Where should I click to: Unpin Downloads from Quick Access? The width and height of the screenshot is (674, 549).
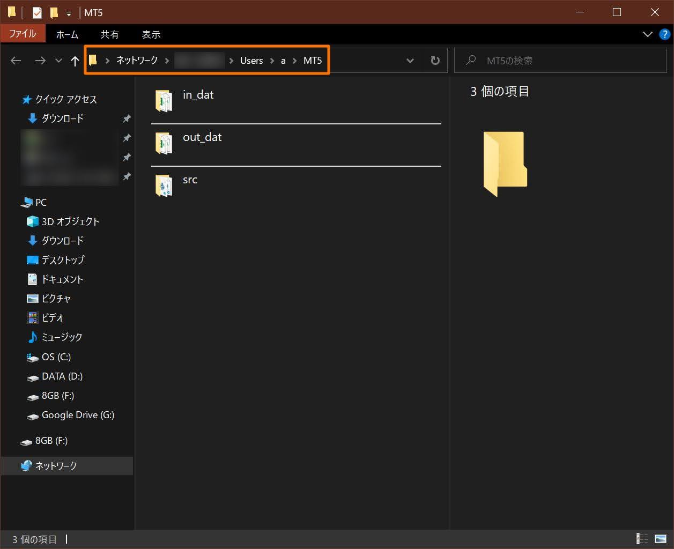point(127,118)
